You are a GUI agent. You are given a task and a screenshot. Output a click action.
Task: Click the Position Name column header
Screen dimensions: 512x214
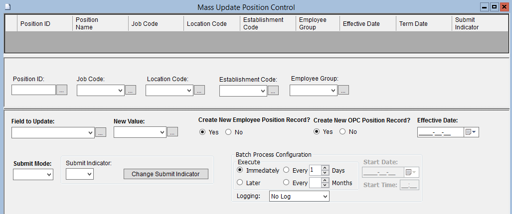point(87,23)
